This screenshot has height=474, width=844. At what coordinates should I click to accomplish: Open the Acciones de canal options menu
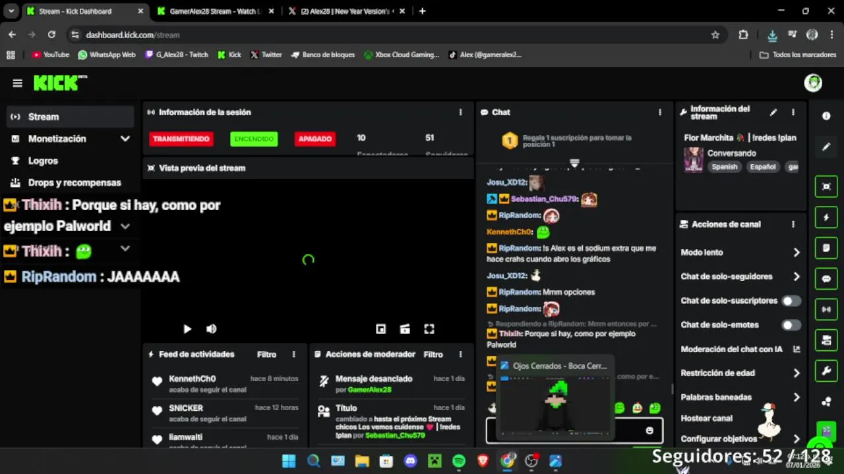[x=793, y=224]
